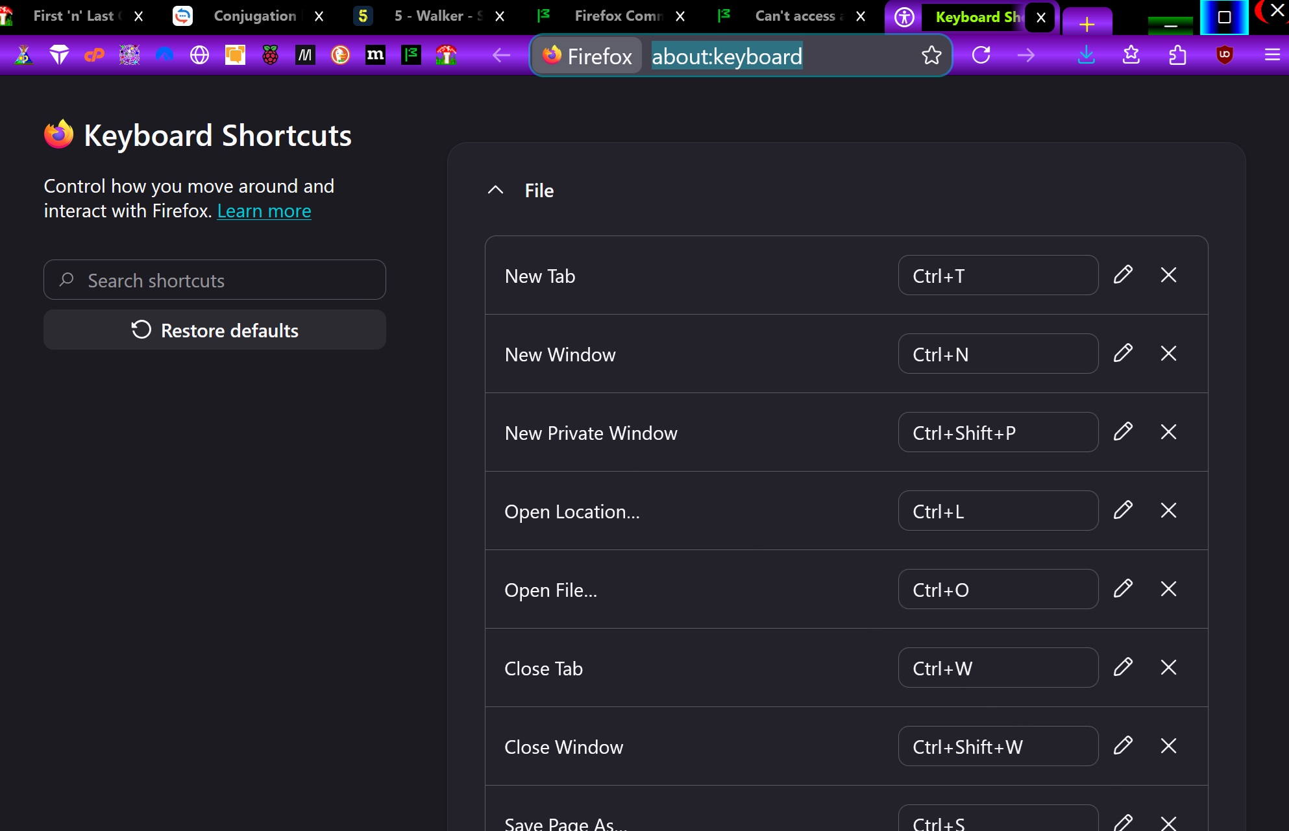Bookmark this page with the star icon

point(931,55)
